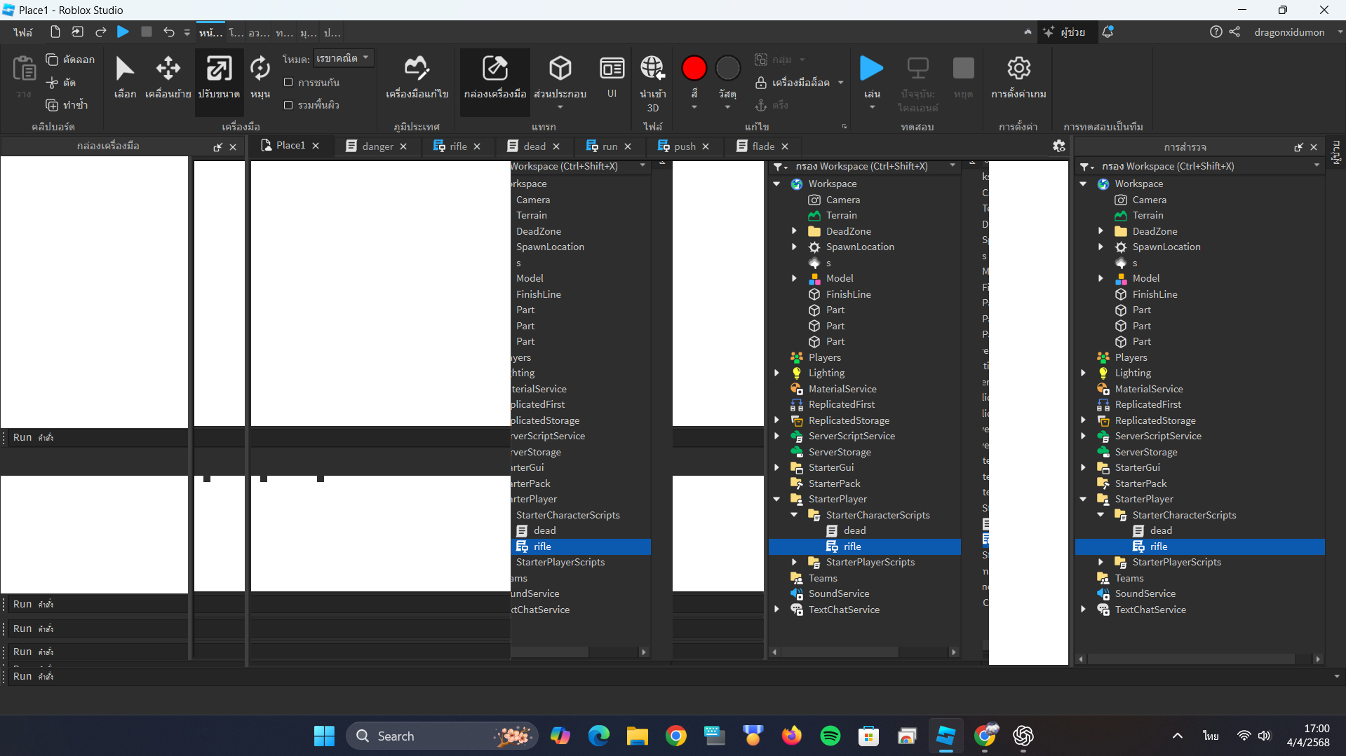Open the Color (สี) dropdown arrow
Image resolution: width=1346 pixels, height=756 pixels.
coord(694,107)
